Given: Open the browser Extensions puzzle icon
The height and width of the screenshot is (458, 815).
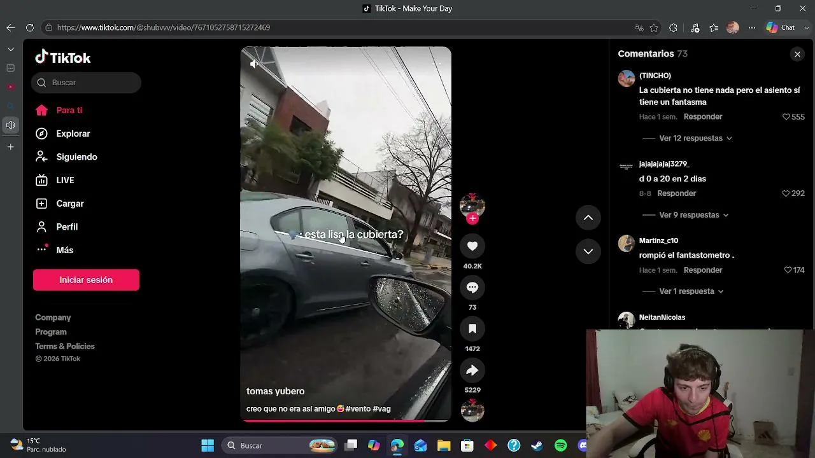Looking at the screenshot, I should pyautogui.click(x=673, y=27).
